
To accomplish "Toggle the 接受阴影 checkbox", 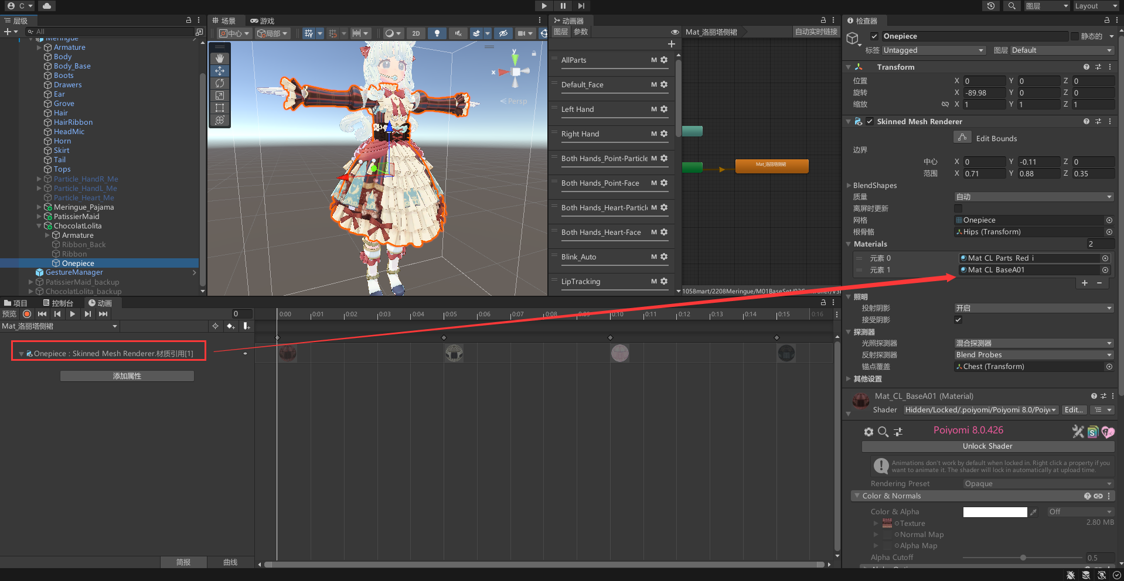I will click(x=958, y=320).
